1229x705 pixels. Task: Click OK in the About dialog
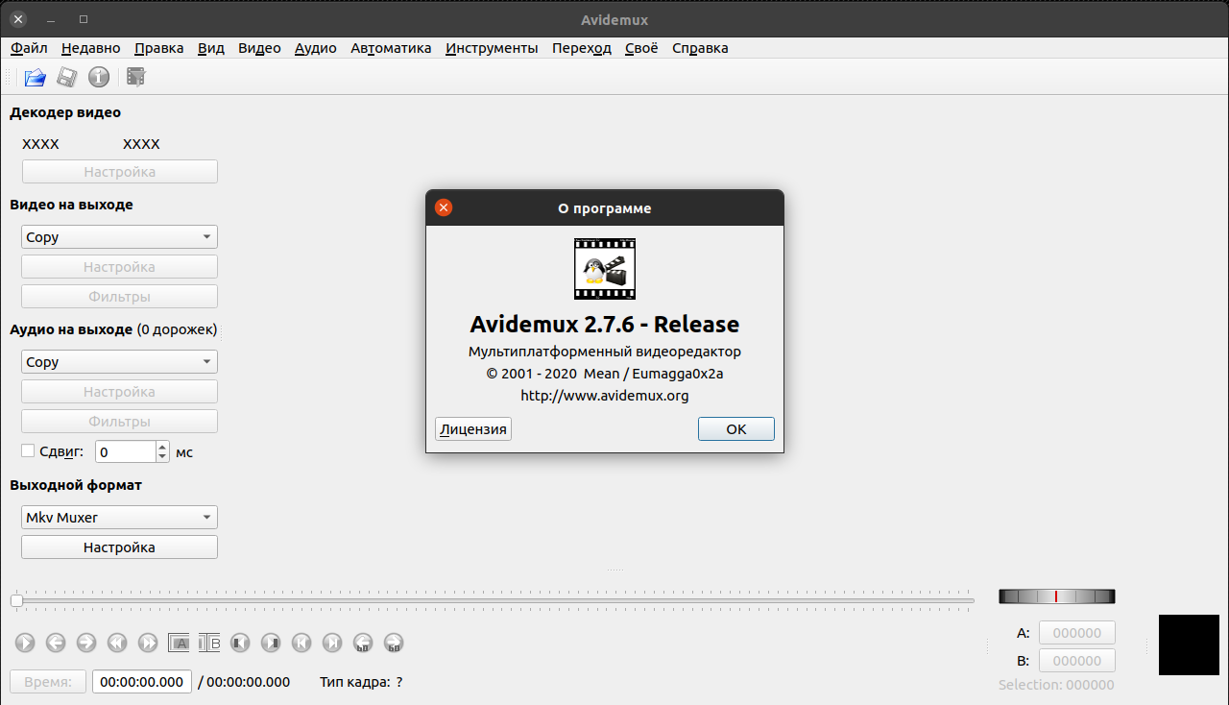point(736,429)
